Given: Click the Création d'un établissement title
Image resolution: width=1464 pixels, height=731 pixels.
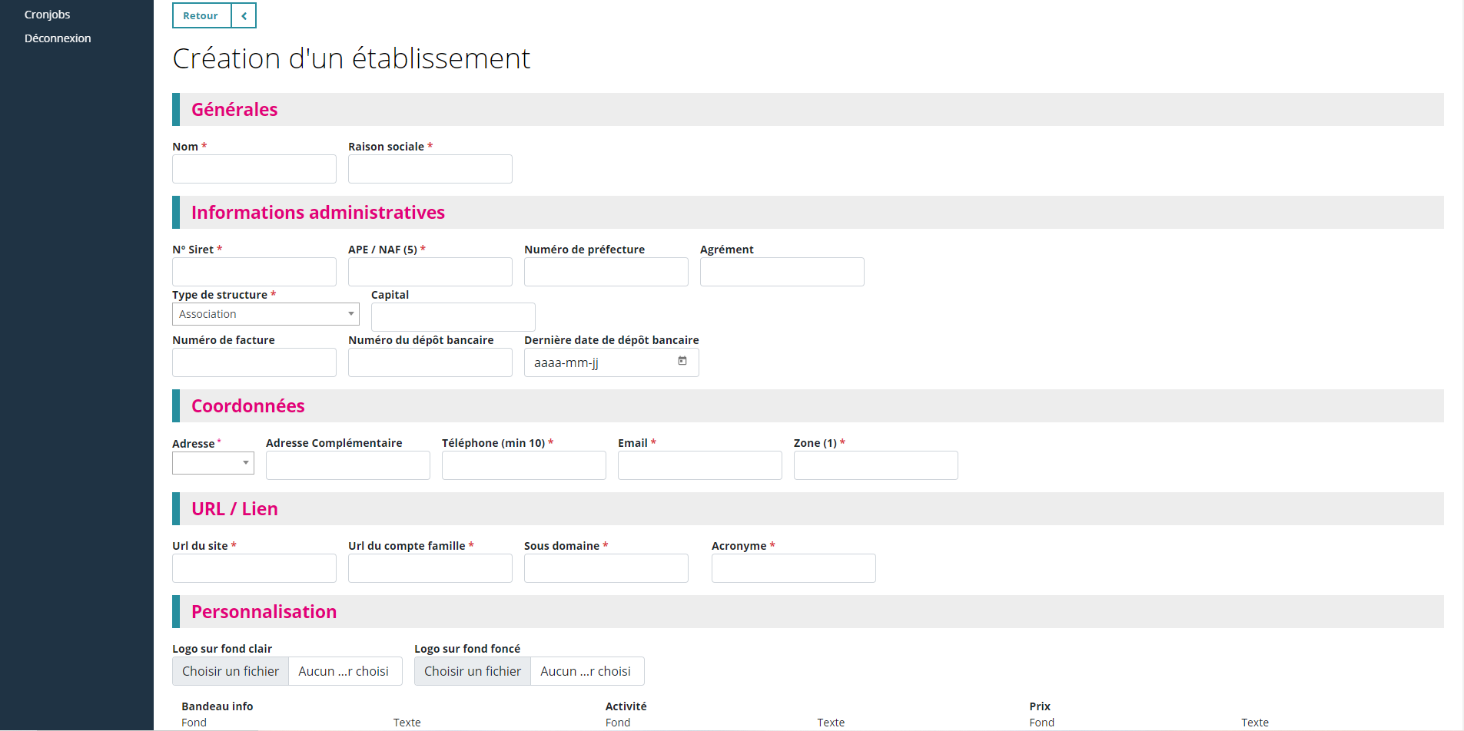Looking at the screenshot, I should [351, 58].
